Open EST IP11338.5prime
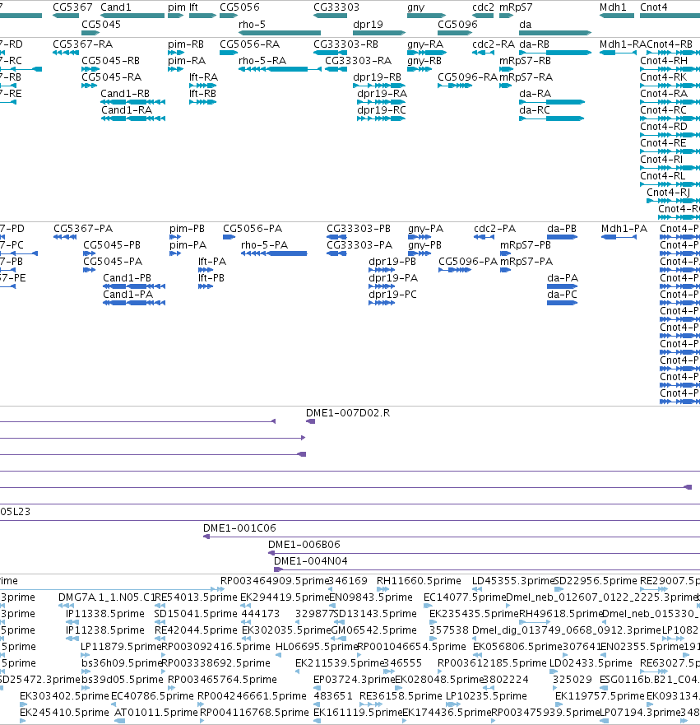Image resolution: width=700 pixels, height=725 pixels. tap(105, 614)
